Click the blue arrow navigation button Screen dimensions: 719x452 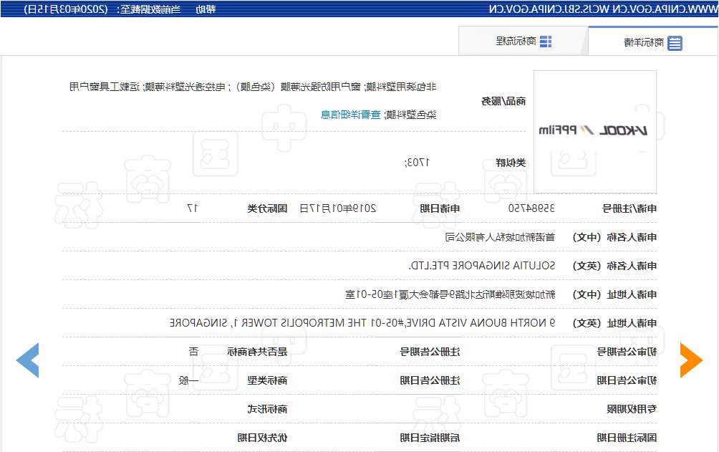tap(27, 360)
